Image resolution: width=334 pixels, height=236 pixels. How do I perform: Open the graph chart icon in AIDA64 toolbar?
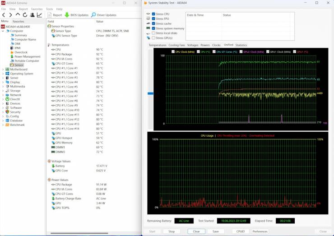[39, 15]
